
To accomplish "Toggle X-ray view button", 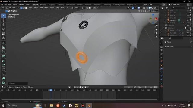I will (x=144, y=8).
